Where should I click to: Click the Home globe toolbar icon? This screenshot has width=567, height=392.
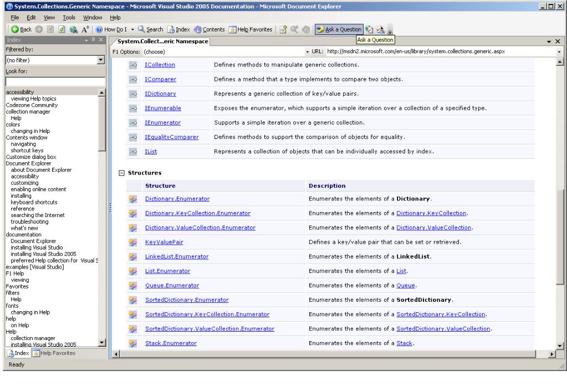(74, 30)
